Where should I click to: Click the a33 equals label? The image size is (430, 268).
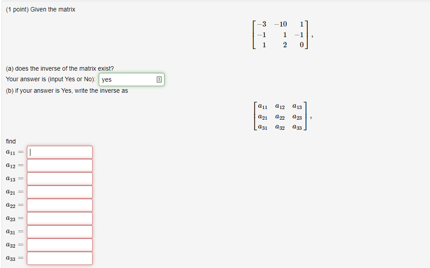[x=14, y=258]
